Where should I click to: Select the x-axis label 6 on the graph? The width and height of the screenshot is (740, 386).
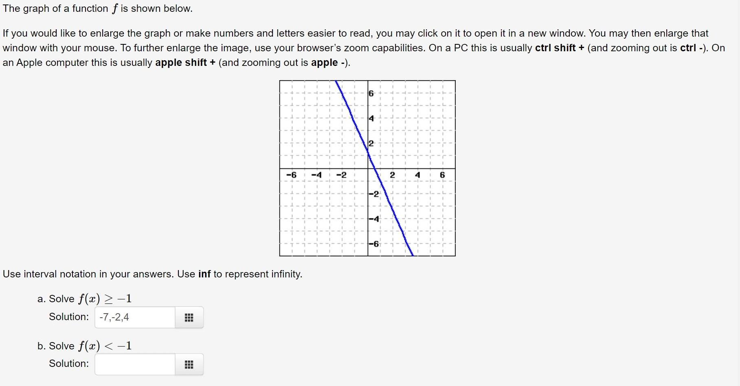pyautogui.click(x=442, y=175)
